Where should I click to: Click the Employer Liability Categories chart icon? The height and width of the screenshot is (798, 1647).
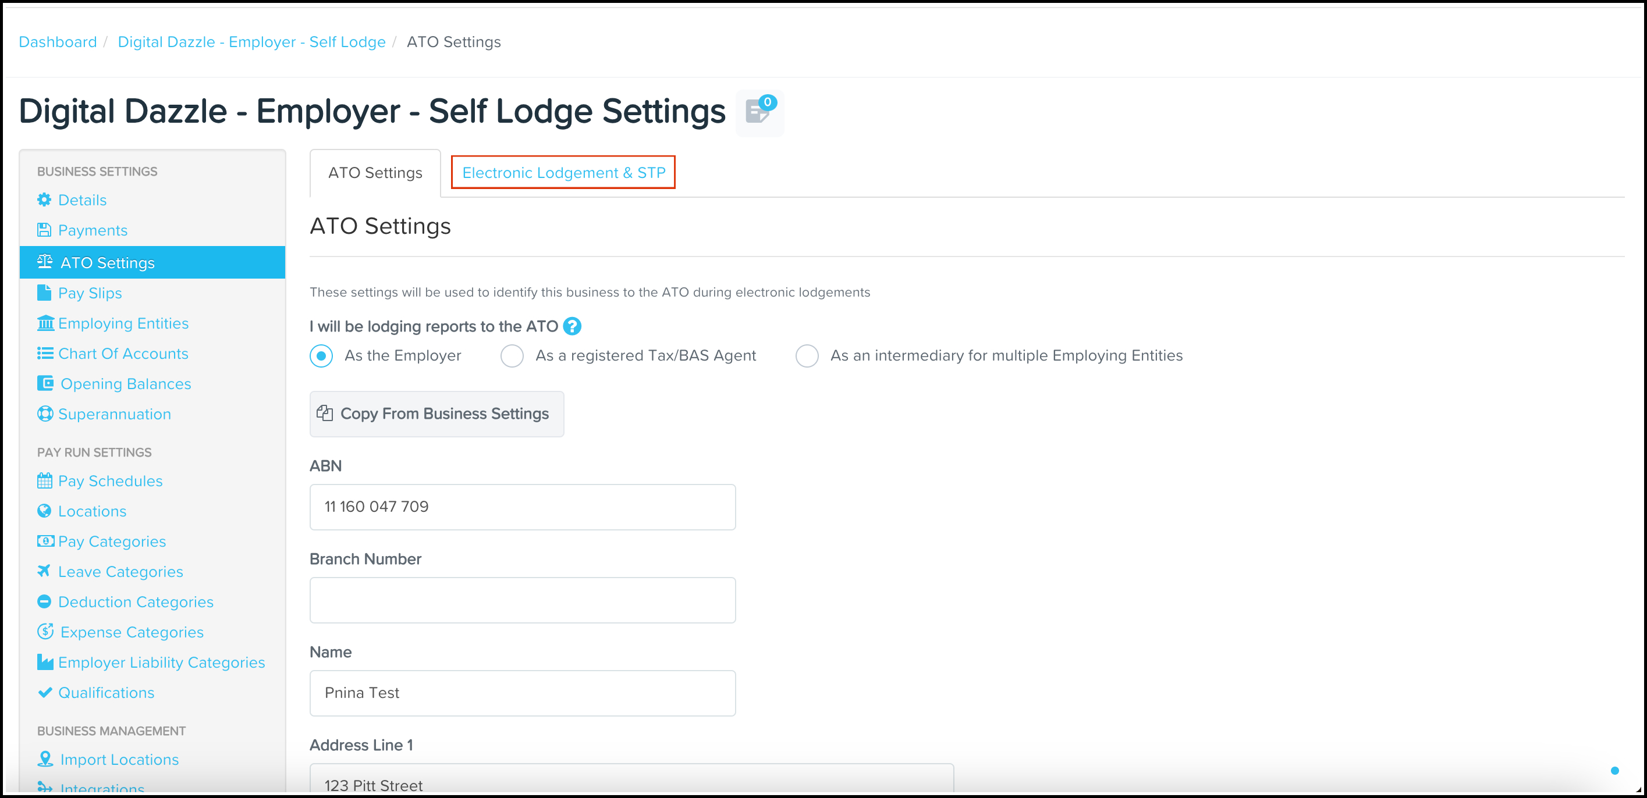point(44,662)
